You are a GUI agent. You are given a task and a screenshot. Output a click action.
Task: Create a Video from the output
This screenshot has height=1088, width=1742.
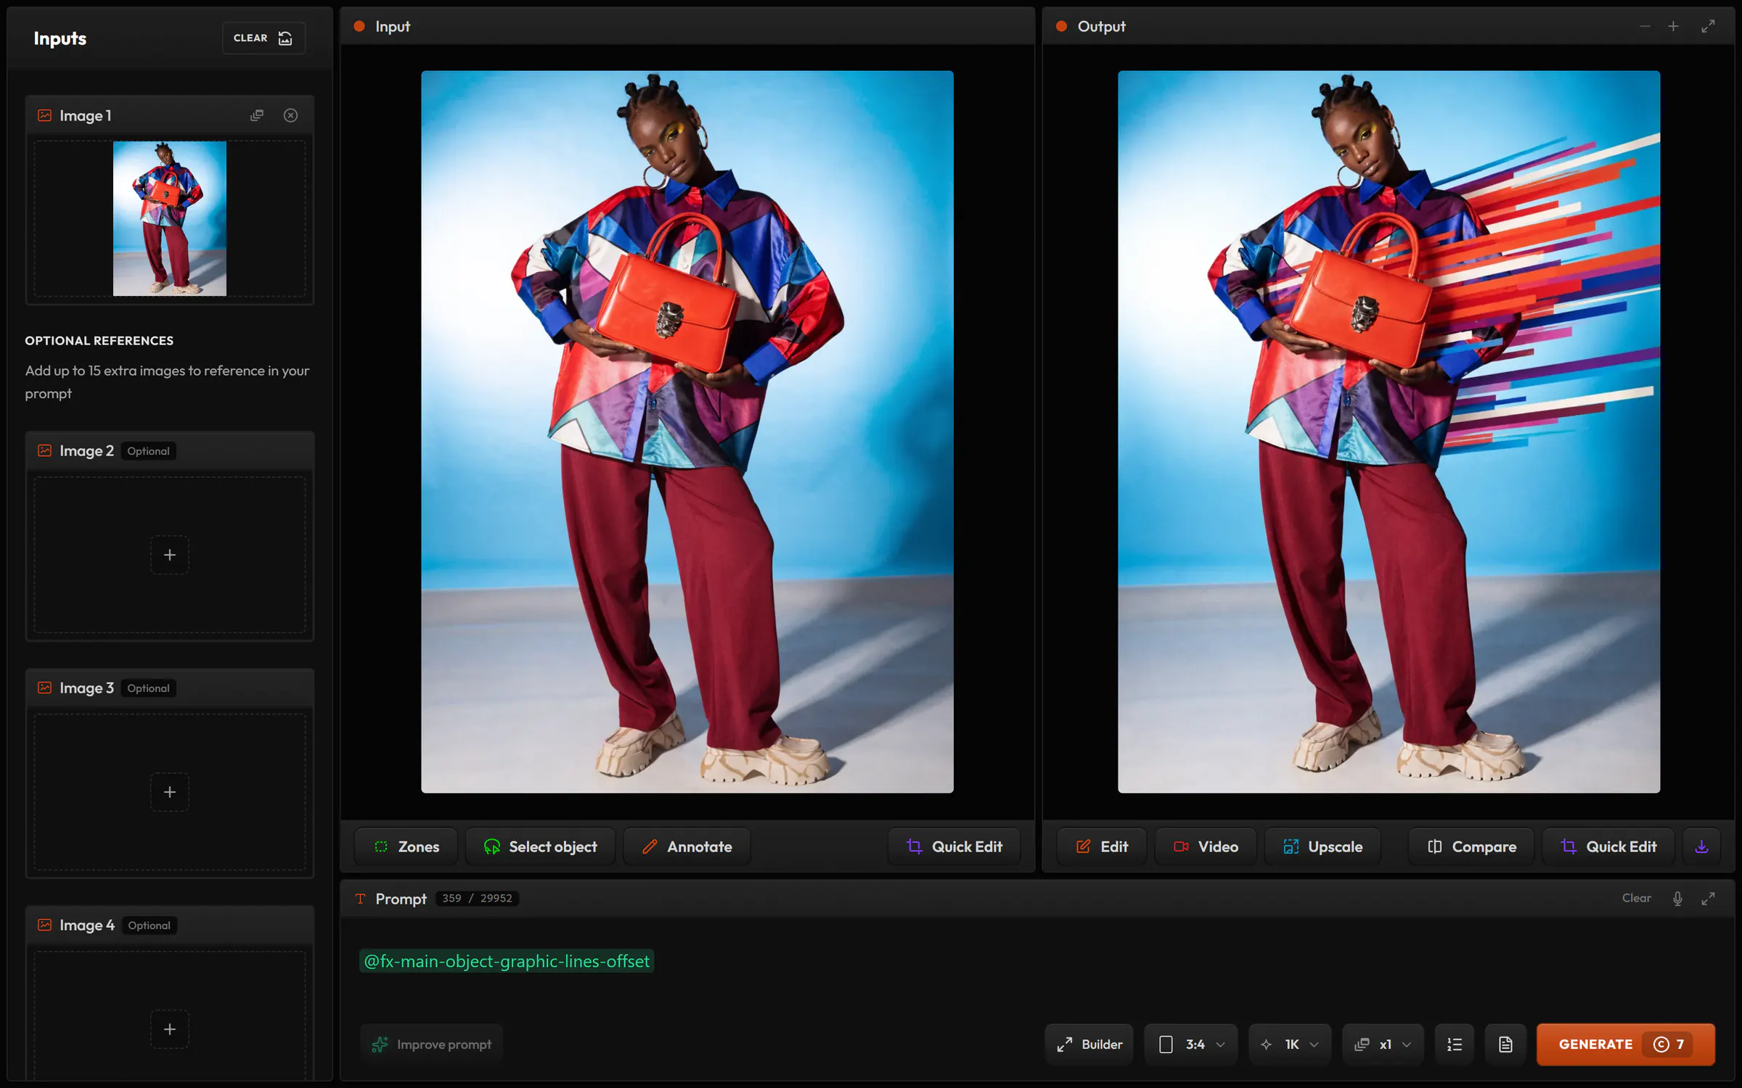click(1206, 846)
